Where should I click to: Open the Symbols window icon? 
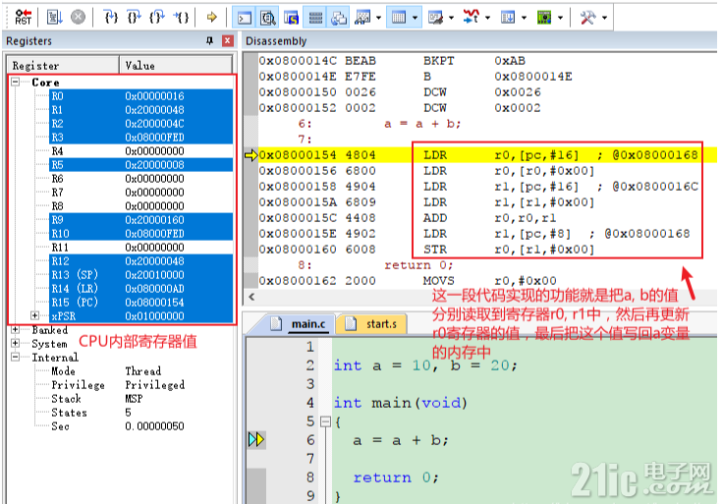[x=292, y=18]
